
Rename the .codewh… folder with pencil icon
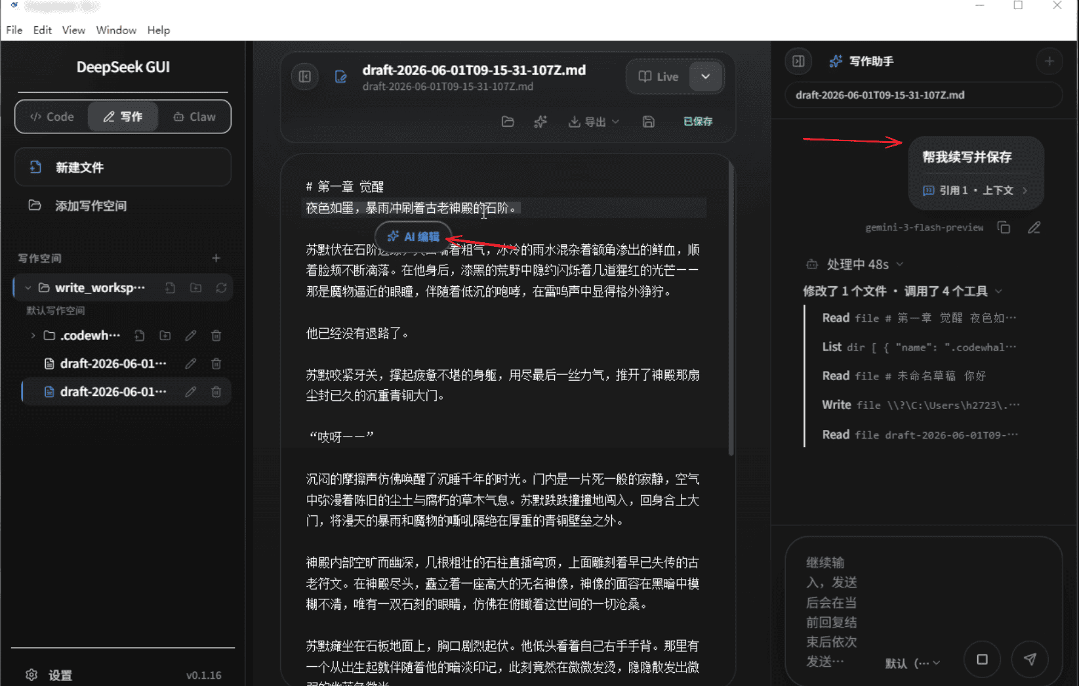(190, 335)
